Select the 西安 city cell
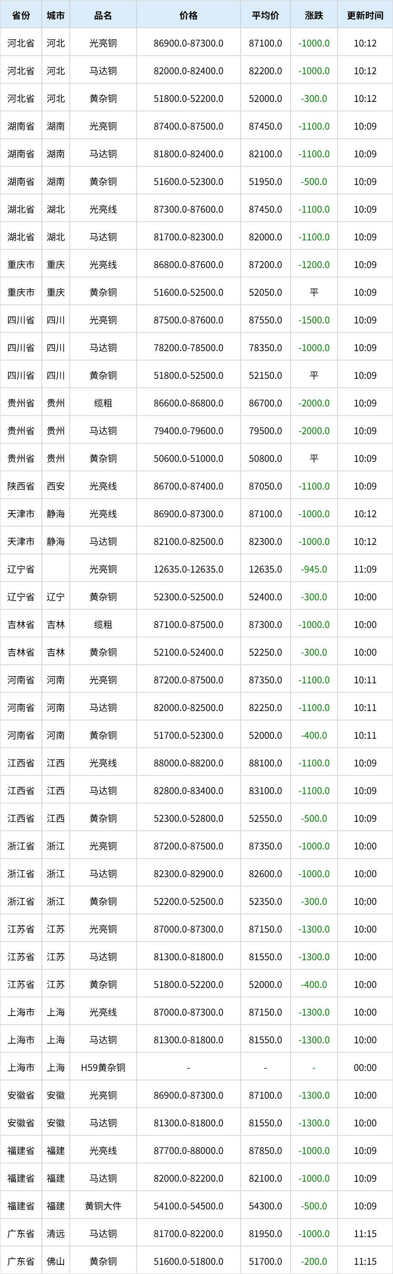 click(x=55, y=486)
